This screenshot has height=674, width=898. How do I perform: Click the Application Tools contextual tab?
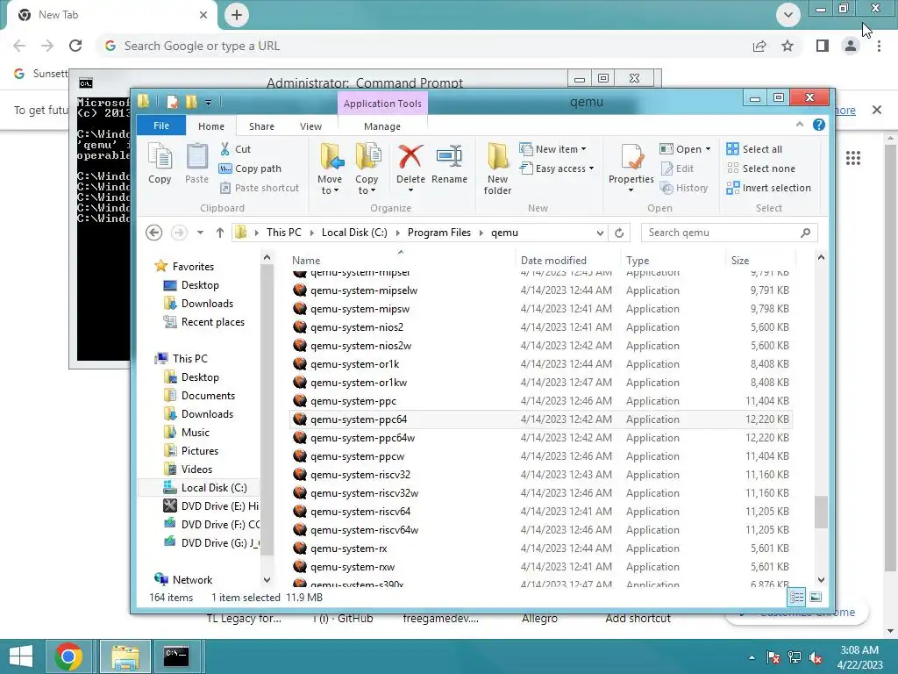pyautogui.click(x=382, y=104)
